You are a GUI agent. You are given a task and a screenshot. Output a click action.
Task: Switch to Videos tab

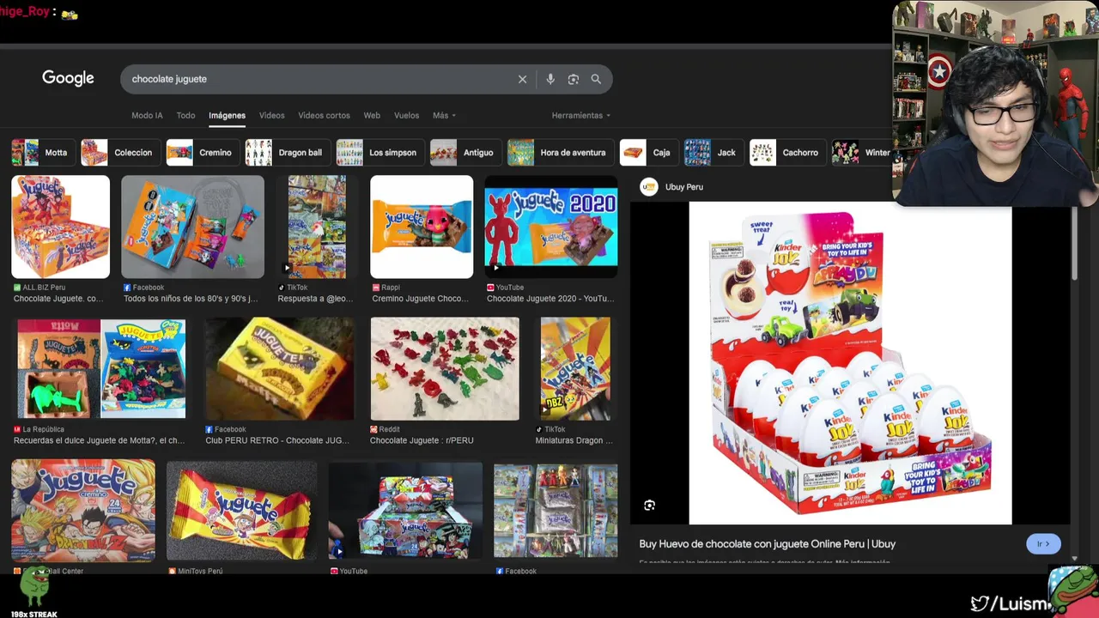tap(271, 115)
